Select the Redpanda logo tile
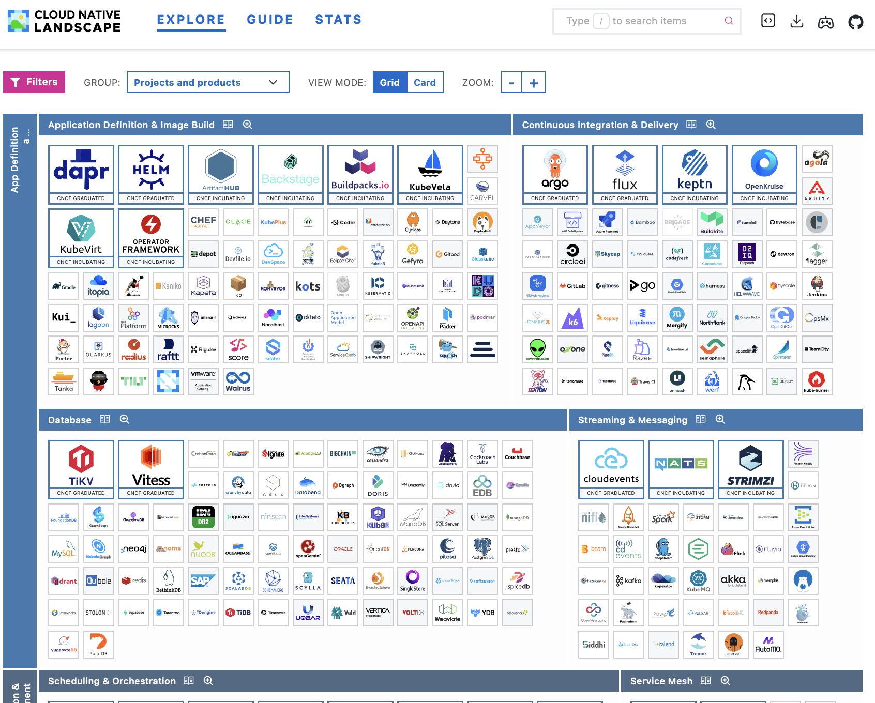This screenshot has width=875, height=703. 768,613
